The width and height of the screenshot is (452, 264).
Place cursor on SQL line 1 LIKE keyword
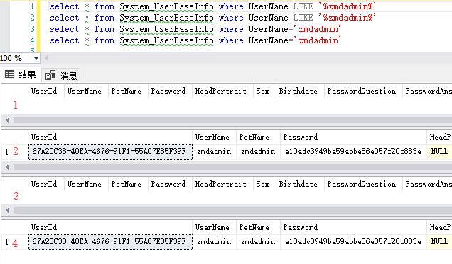click(x=303, y=6)
